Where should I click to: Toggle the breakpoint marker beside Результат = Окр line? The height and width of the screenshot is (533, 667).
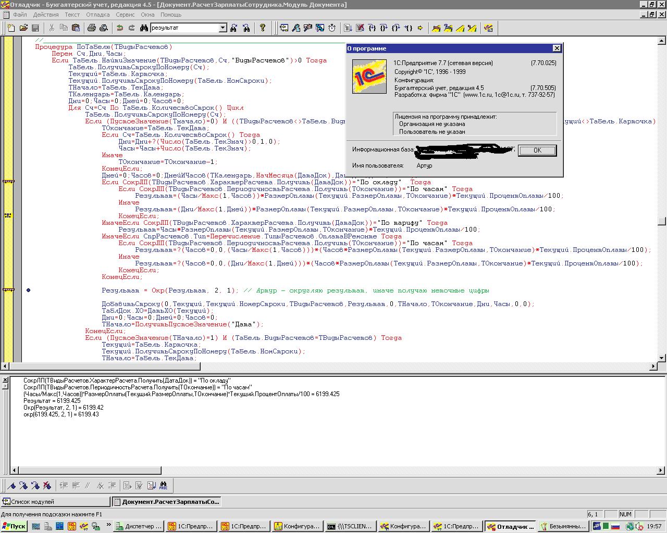click(29, 290)
